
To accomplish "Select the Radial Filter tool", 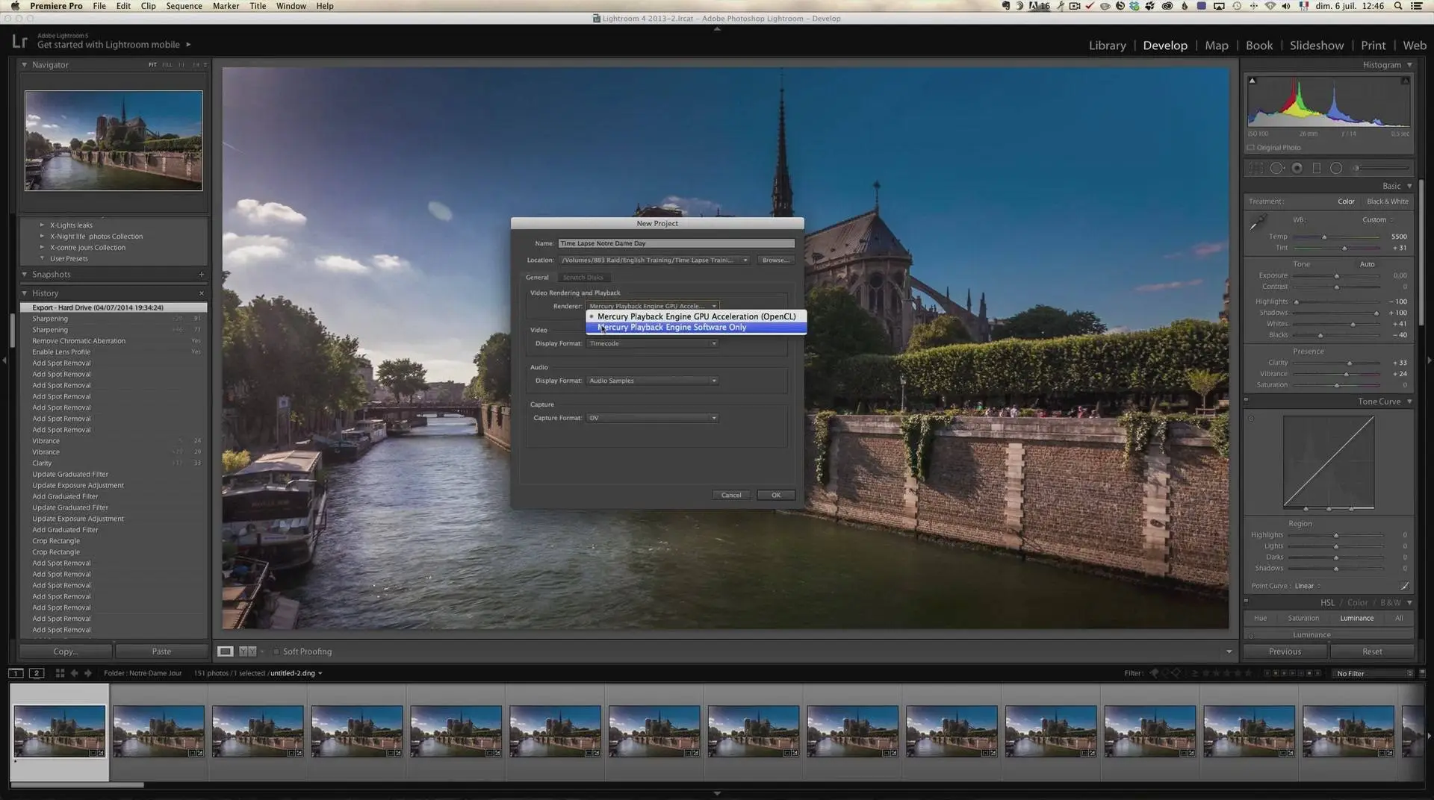I will [x=1336, y=169].
